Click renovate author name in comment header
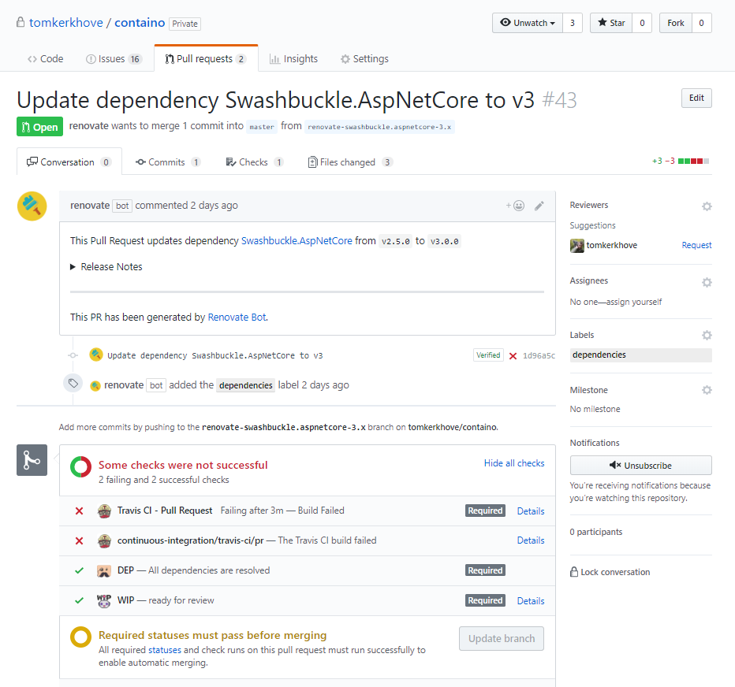Image resolution: width=735 pixels, height=687 pixels. [90, 206]
